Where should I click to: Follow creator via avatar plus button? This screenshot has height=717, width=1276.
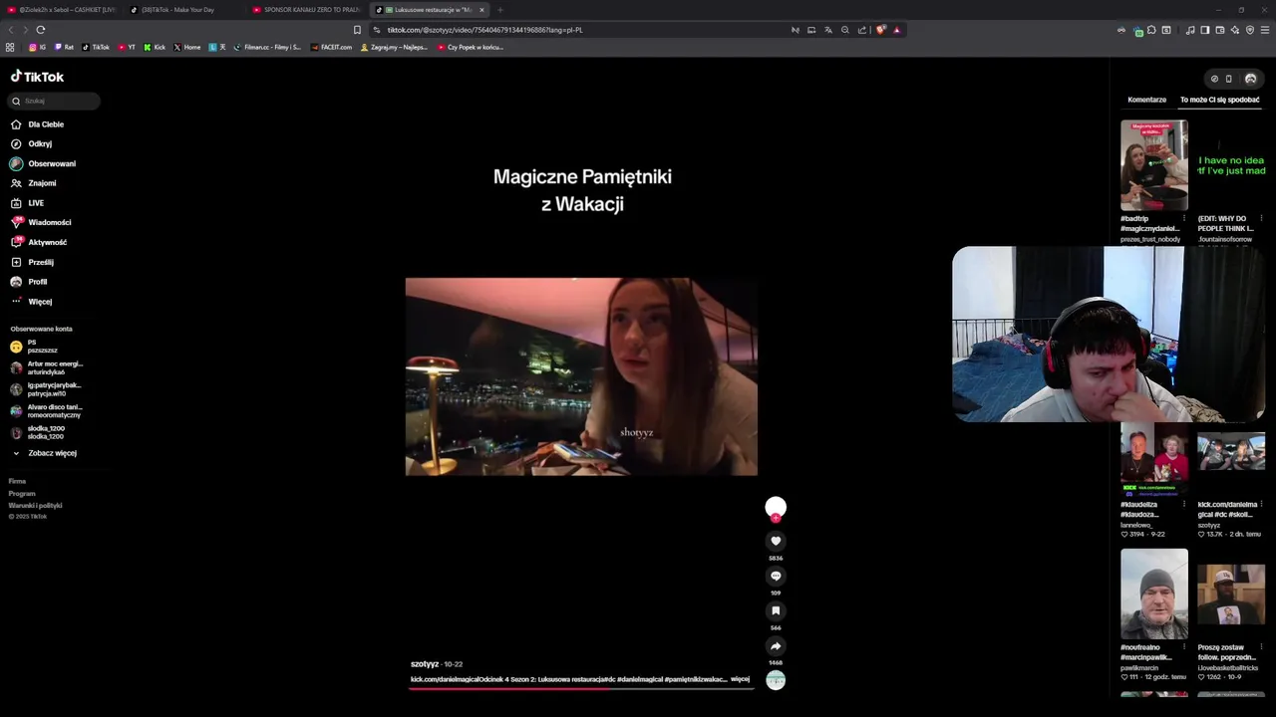(776, 518)
